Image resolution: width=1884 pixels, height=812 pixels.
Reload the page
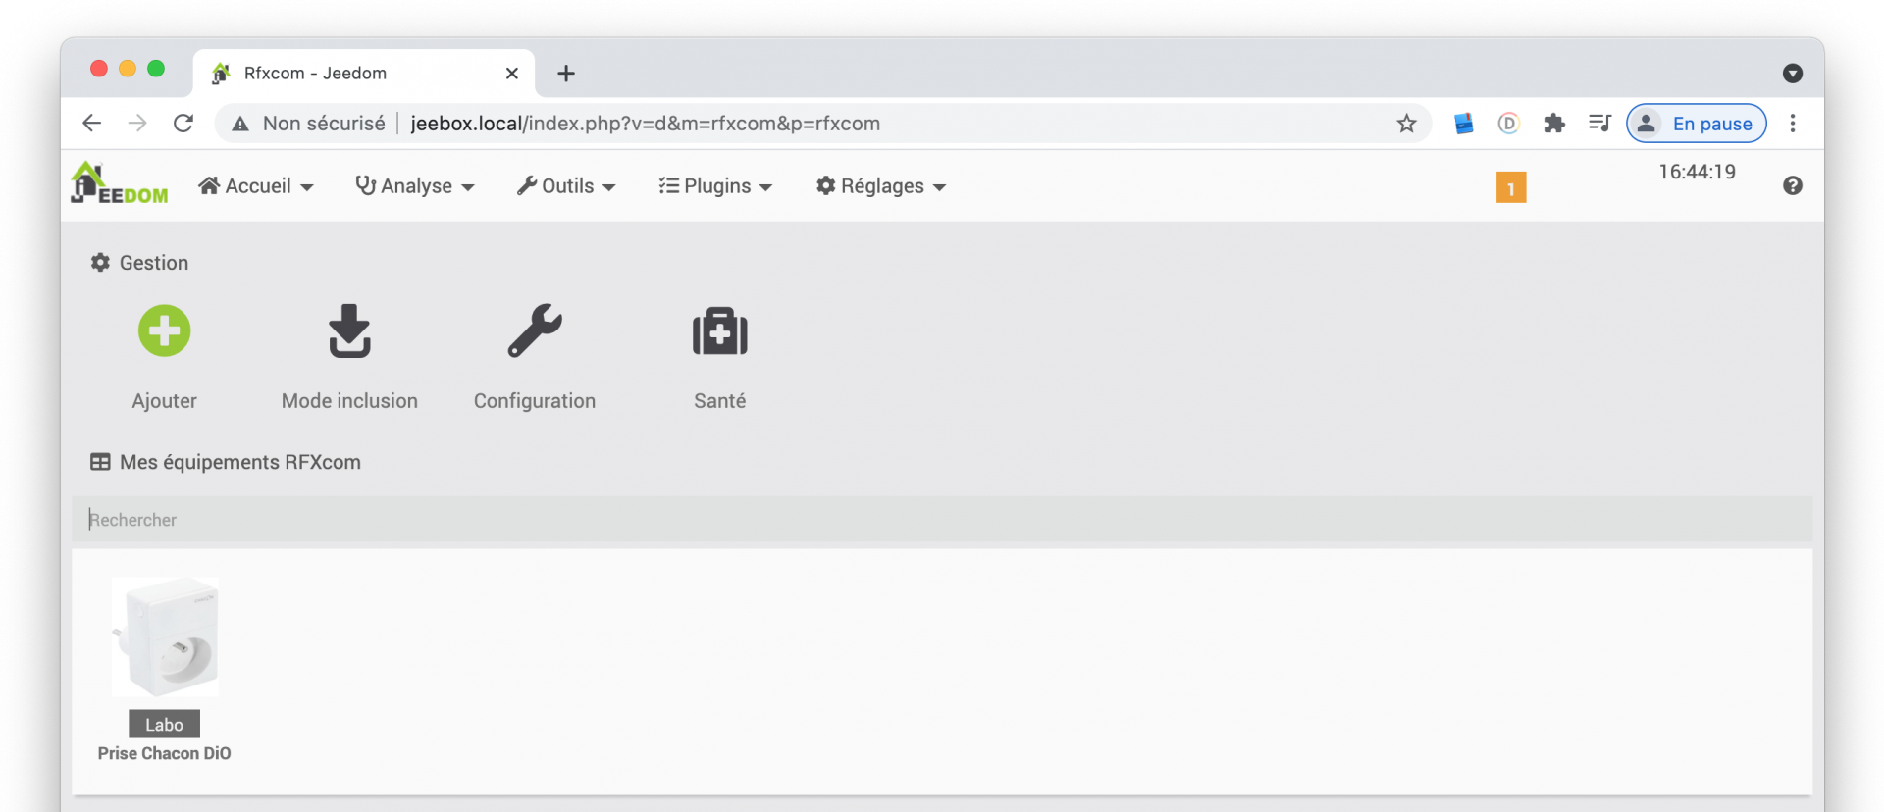[x=183, y=123]
